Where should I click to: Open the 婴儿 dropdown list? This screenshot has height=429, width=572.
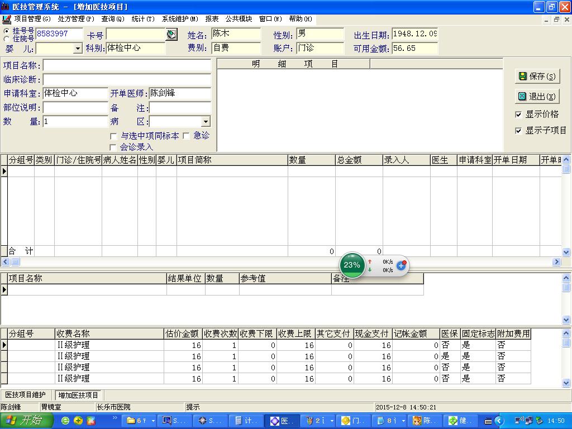tap(78, 49)
